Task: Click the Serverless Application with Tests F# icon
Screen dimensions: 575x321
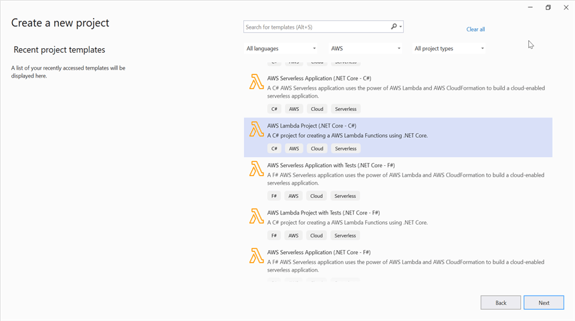Action: 256,169
